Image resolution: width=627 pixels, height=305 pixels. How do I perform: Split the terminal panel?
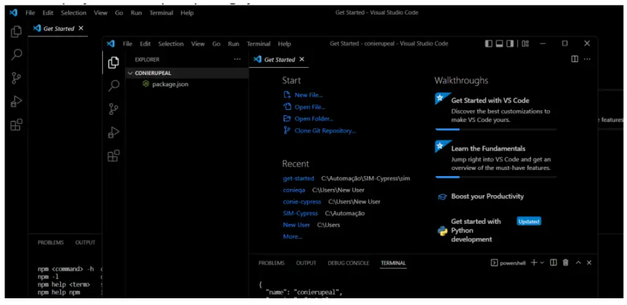click(x=553, y=263)
